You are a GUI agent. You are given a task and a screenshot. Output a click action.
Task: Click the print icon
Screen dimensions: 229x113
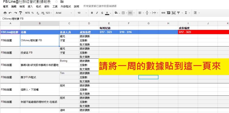(x=5, y=13)
